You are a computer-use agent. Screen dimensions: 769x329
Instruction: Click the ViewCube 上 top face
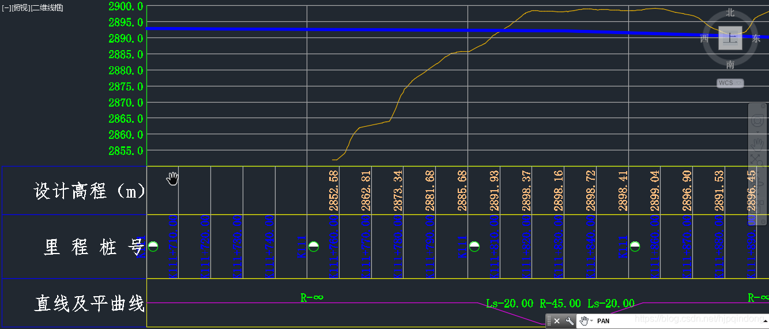pos(730,38)
